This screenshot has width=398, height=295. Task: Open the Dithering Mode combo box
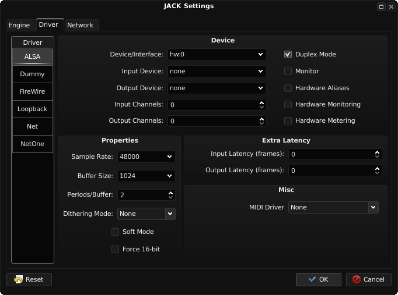[146, 214]
